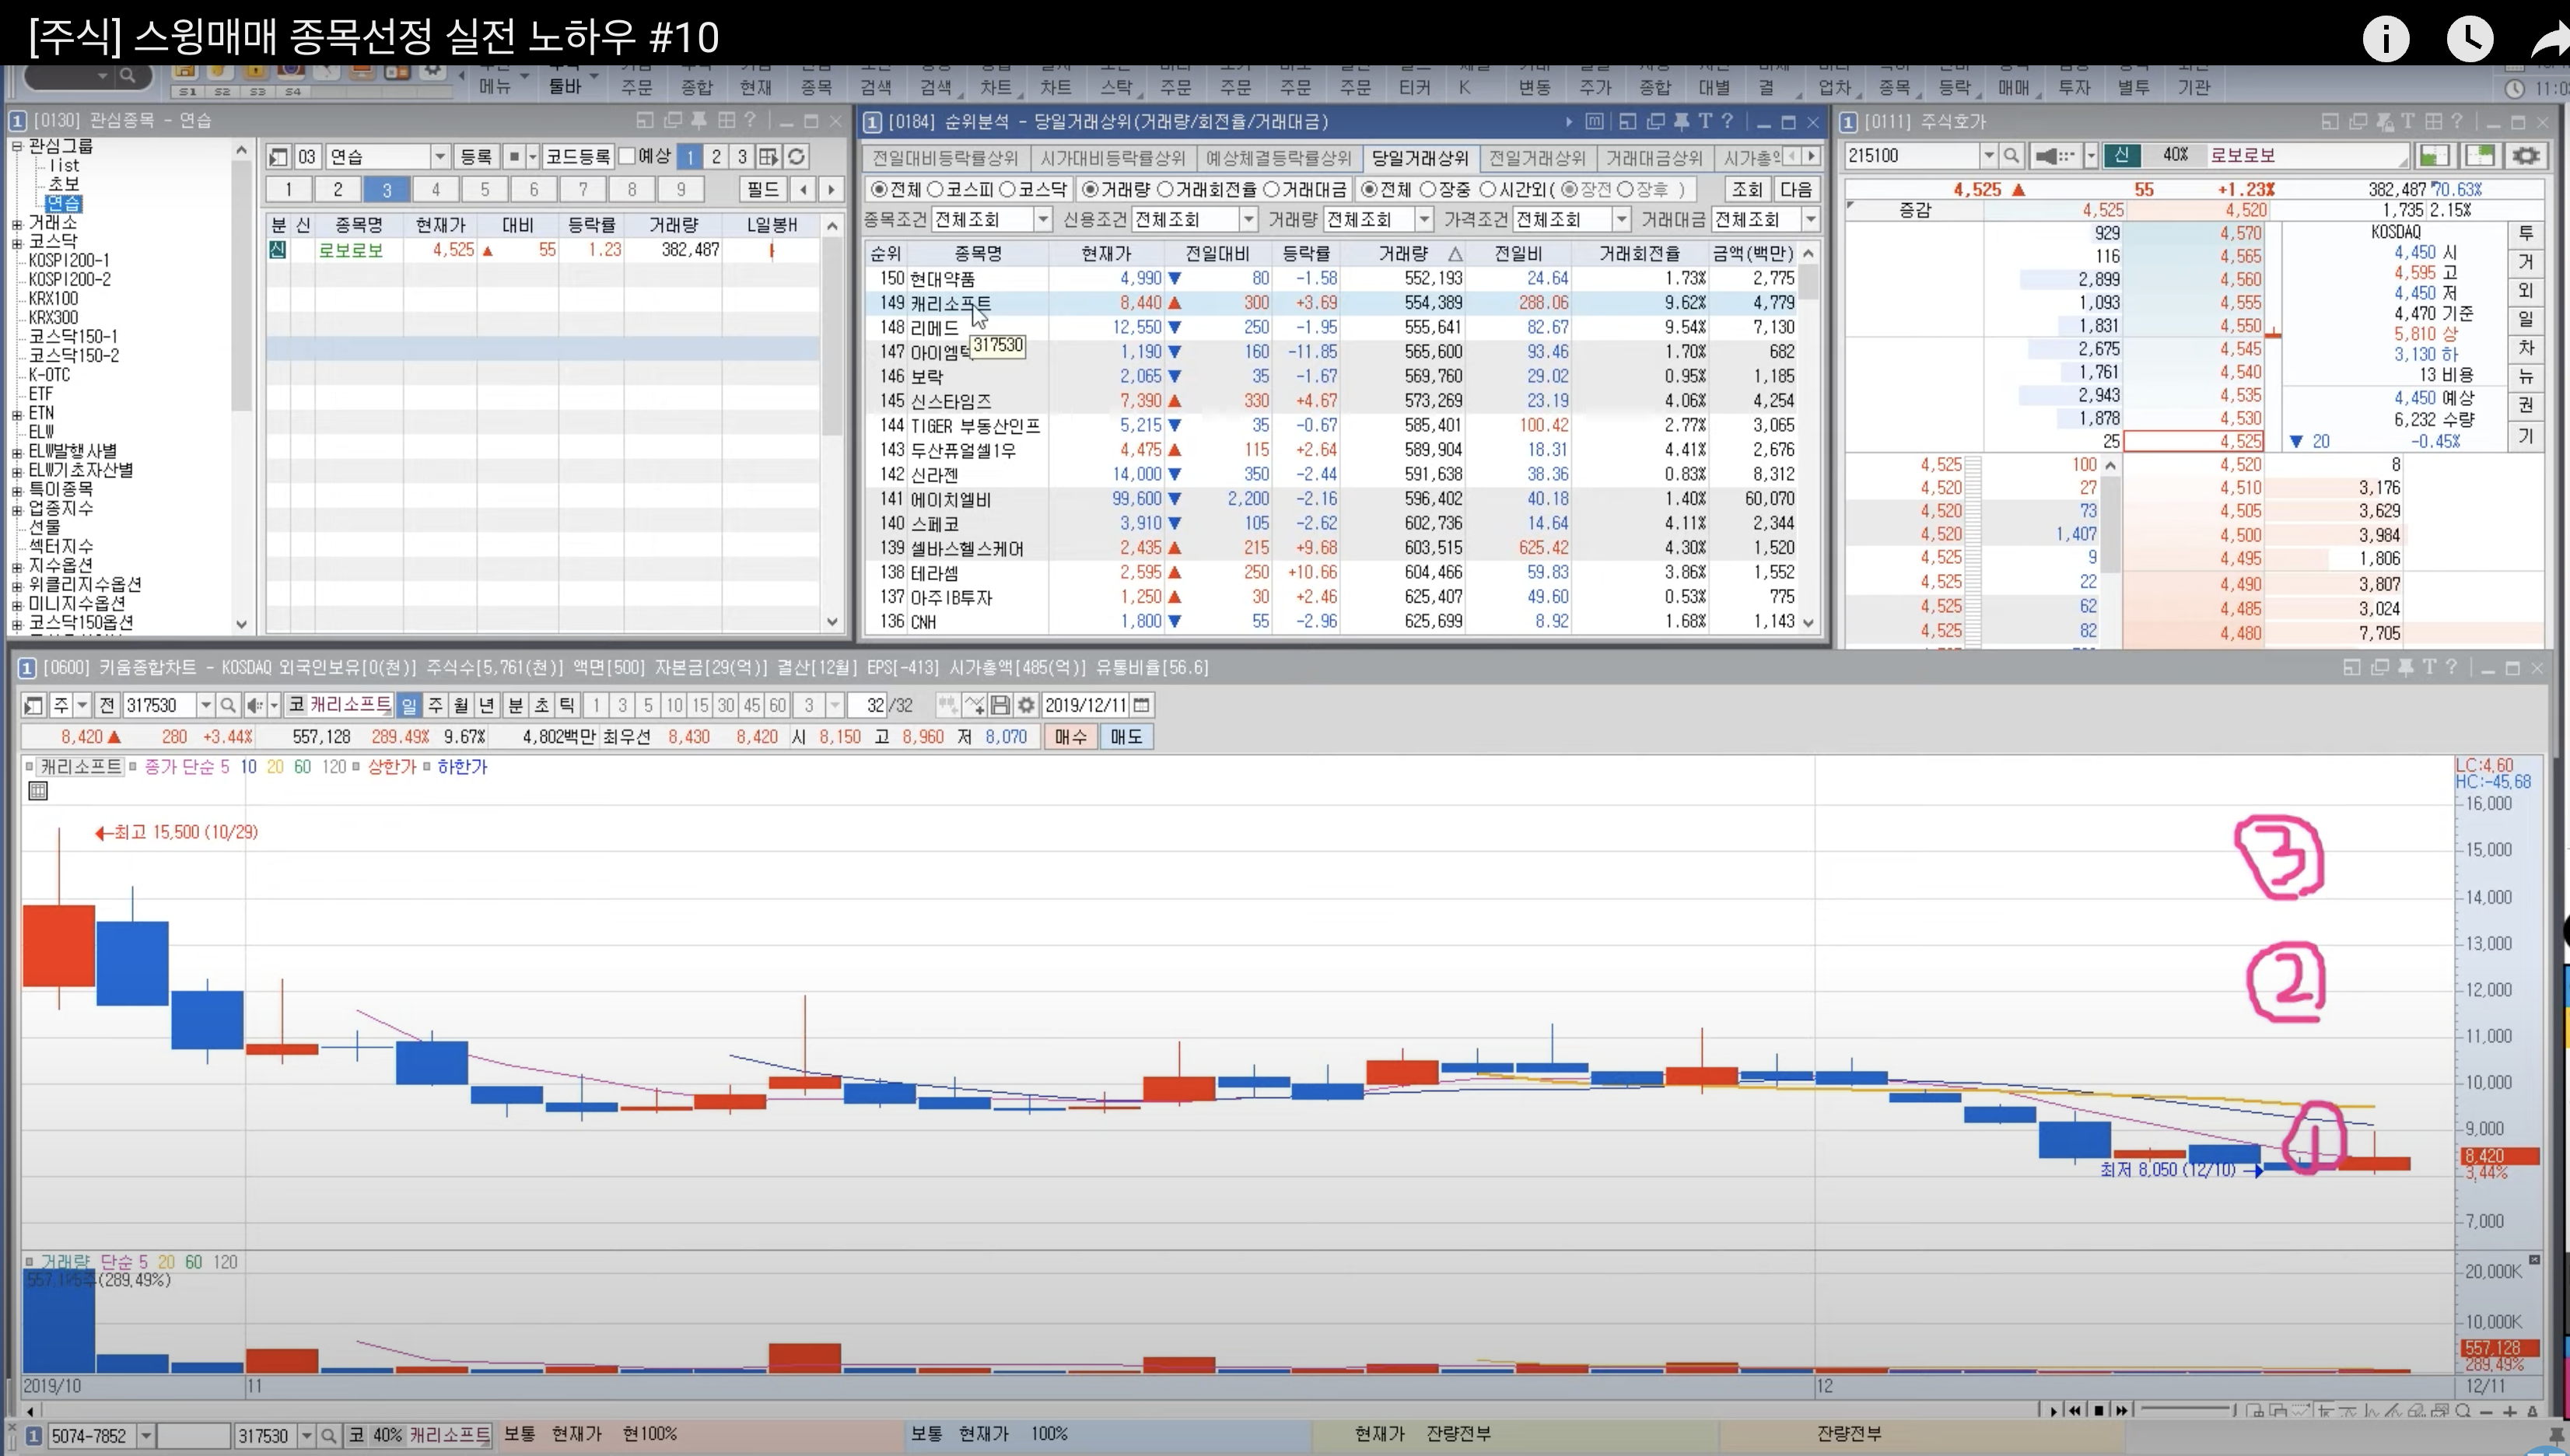Click the refresh icon in the watchlist toolbar
Image resolution: width=2570 pixels, height=1456 pixels.
[796, 157]
